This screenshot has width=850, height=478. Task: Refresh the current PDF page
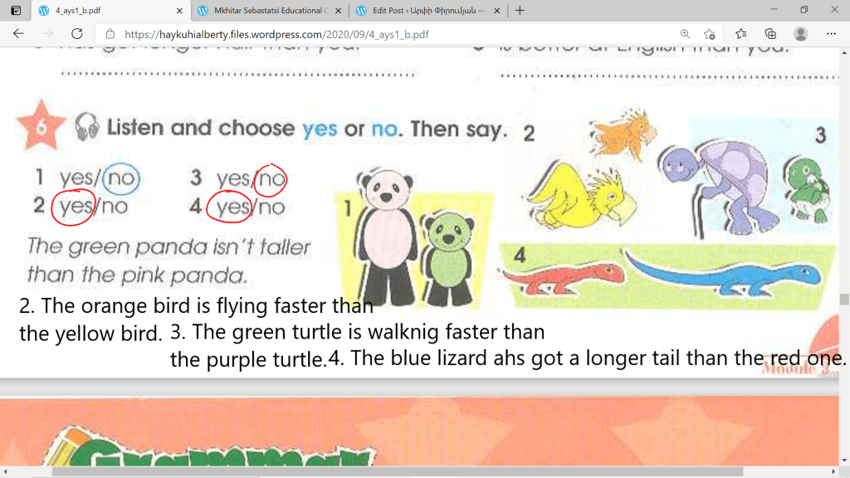pos(76,34)
